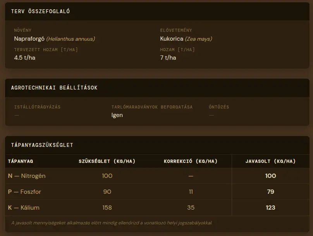The width and height of the screenshot is (313, 236).
Task: Click the Istállótrágyázás empty value dash
Action: point(17,115)
